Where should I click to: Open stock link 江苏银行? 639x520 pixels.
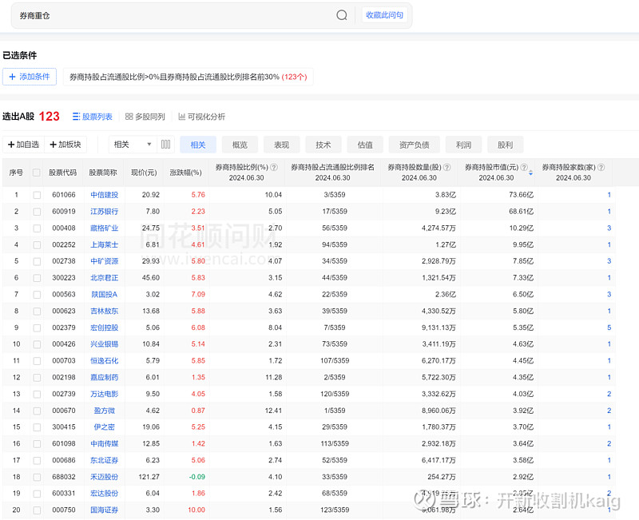click(x=105, y=212)
